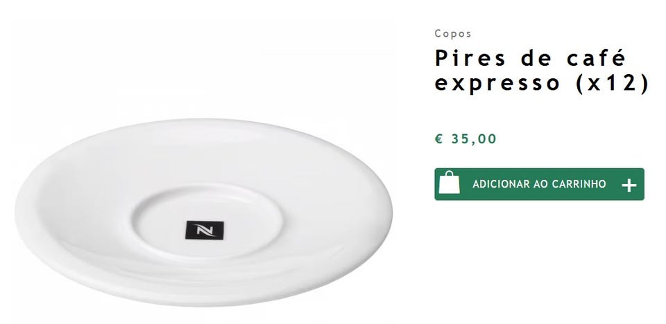Viewport: 666px width, 324px height.
Task: Open the Copos category link
Action: tap(453, 34)
